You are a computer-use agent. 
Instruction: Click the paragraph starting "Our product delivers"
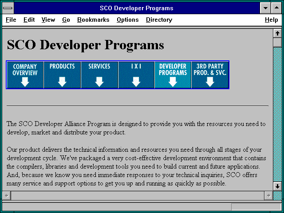coord(136,166)
